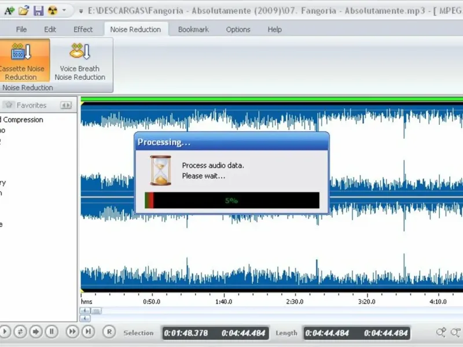Click selection start time 0:01:48.378
Viewport: 463px width, 347px height.
click(186, 333)
